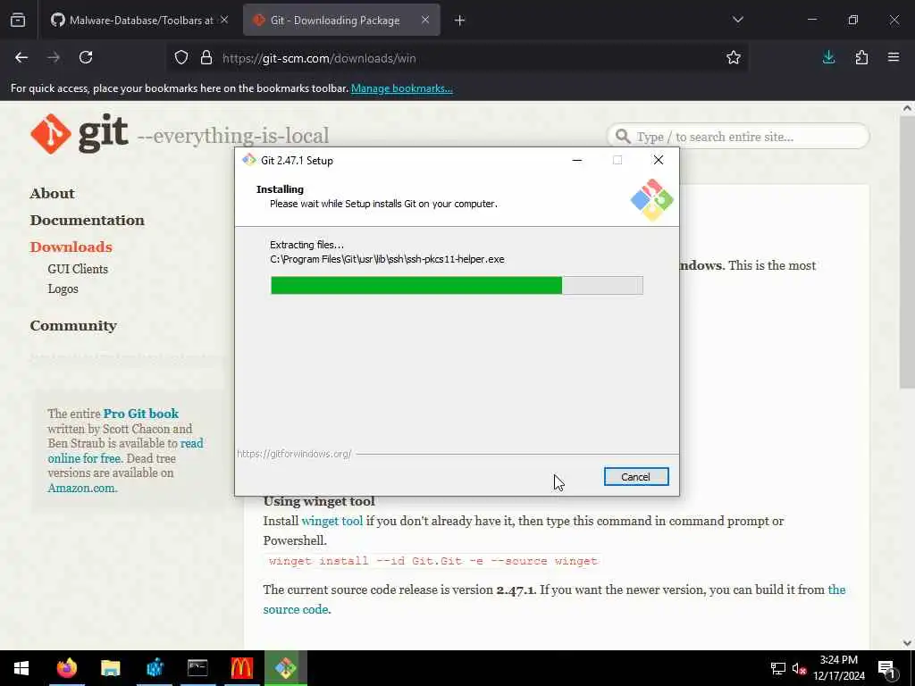Viewport: 915px width, 686px height.
Task: Open the winget tool link
Action: point(332,521)
